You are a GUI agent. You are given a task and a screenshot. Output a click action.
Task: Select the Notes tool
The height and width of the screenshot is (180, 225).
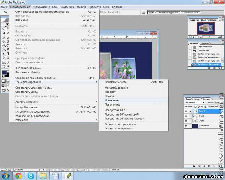4,63
